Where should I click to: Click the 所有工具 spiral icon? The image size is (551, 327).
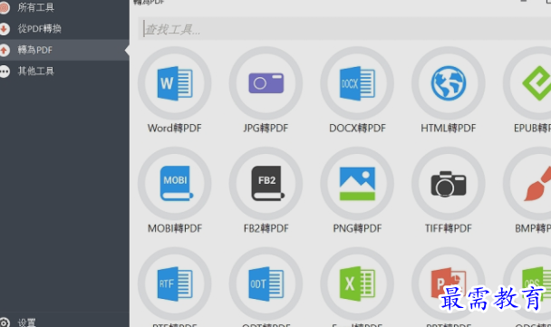coord(5,8)
